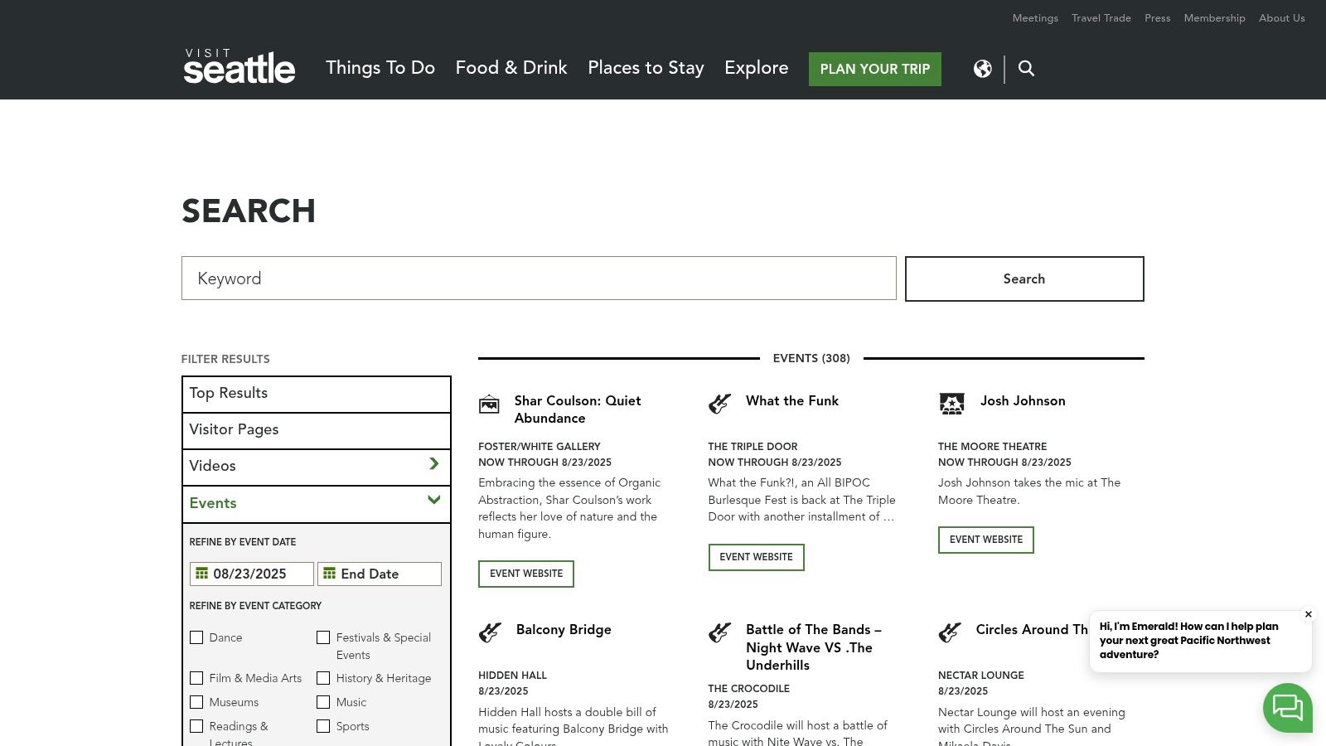Open the Emerald chat assistant icon

(1287, 708)
